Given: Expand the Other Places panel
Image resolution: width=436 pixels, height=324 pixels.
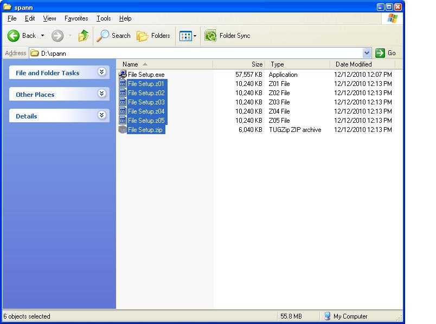Looking at the screenshot, I should tap(101, 94).
